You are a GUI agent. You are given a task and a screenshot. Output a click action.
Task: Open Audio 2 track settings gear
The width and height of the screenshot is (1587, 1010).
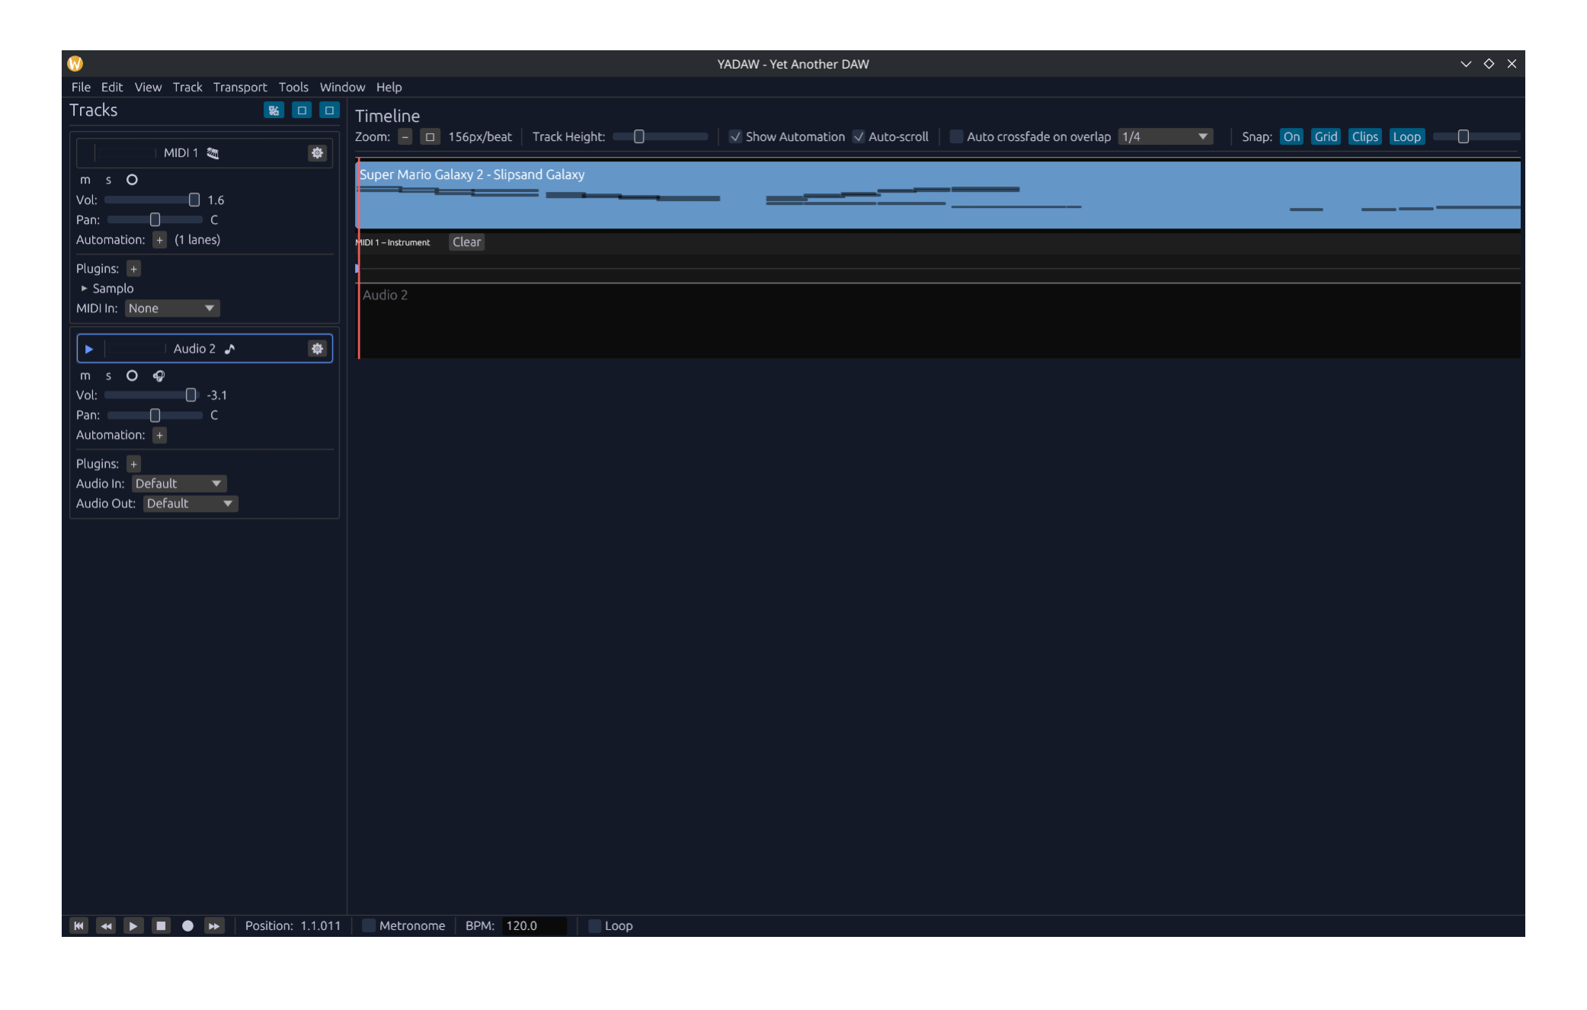coord(317,349)
